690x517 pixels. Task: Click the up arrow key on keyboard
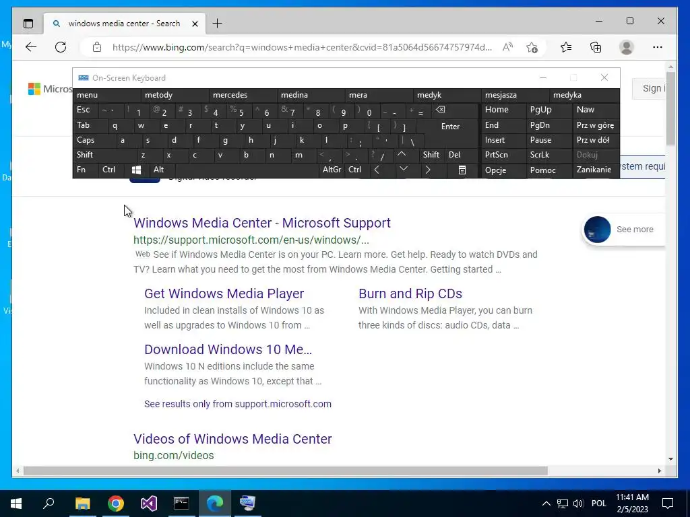point(402,154)
